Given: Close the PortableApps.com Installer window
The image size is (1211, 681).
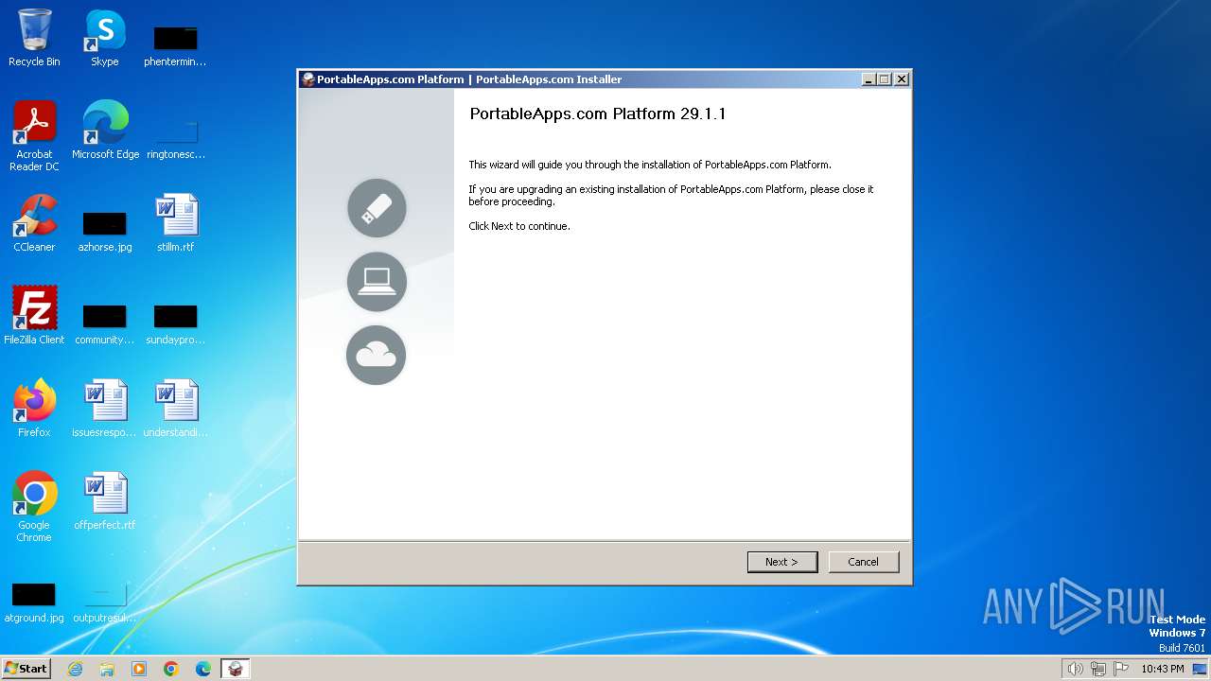Looking at the screenshot, I should (902, 79).
